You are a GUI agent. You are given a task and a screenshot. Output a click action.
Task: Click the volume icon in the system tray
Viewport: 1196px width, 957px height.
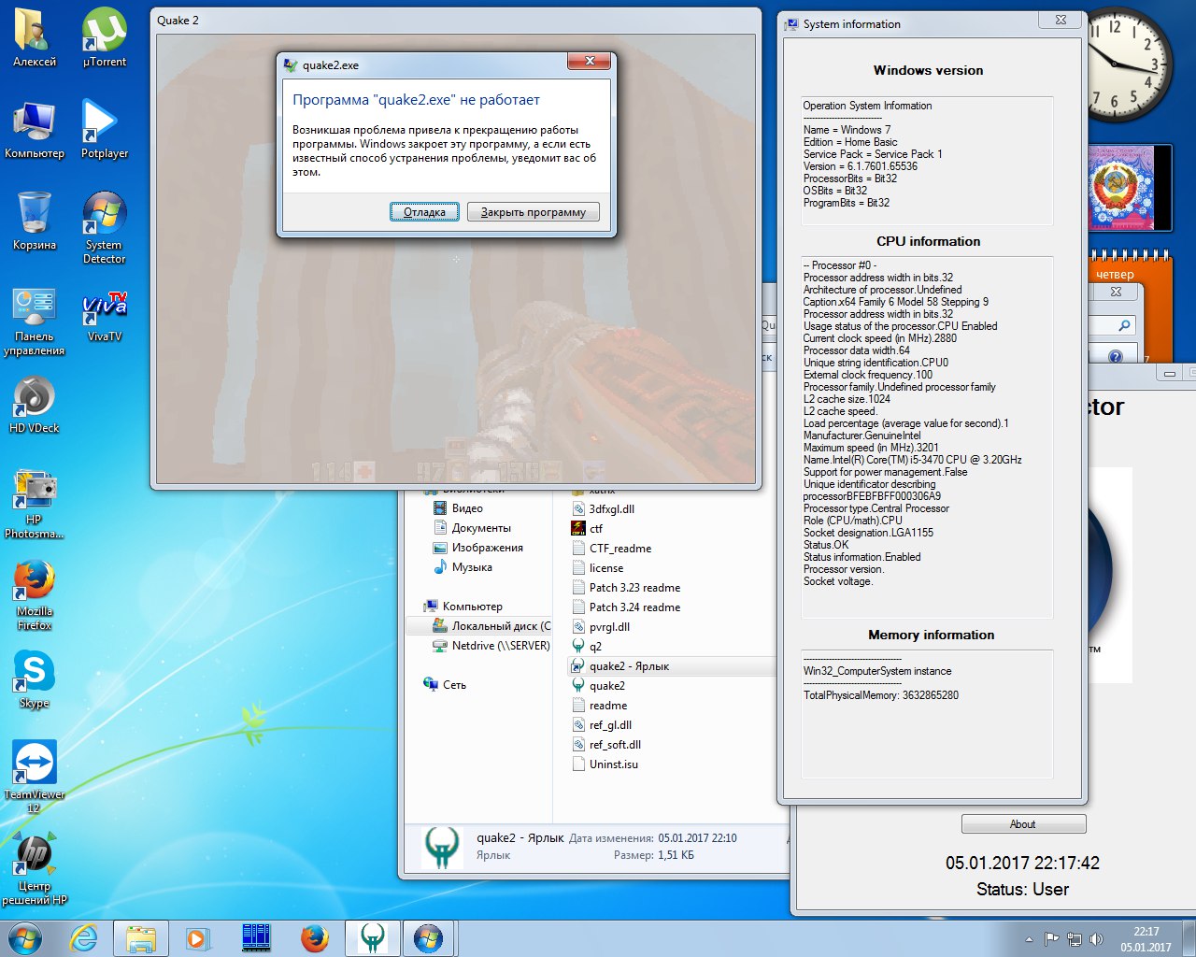[x=1096, y=937]
